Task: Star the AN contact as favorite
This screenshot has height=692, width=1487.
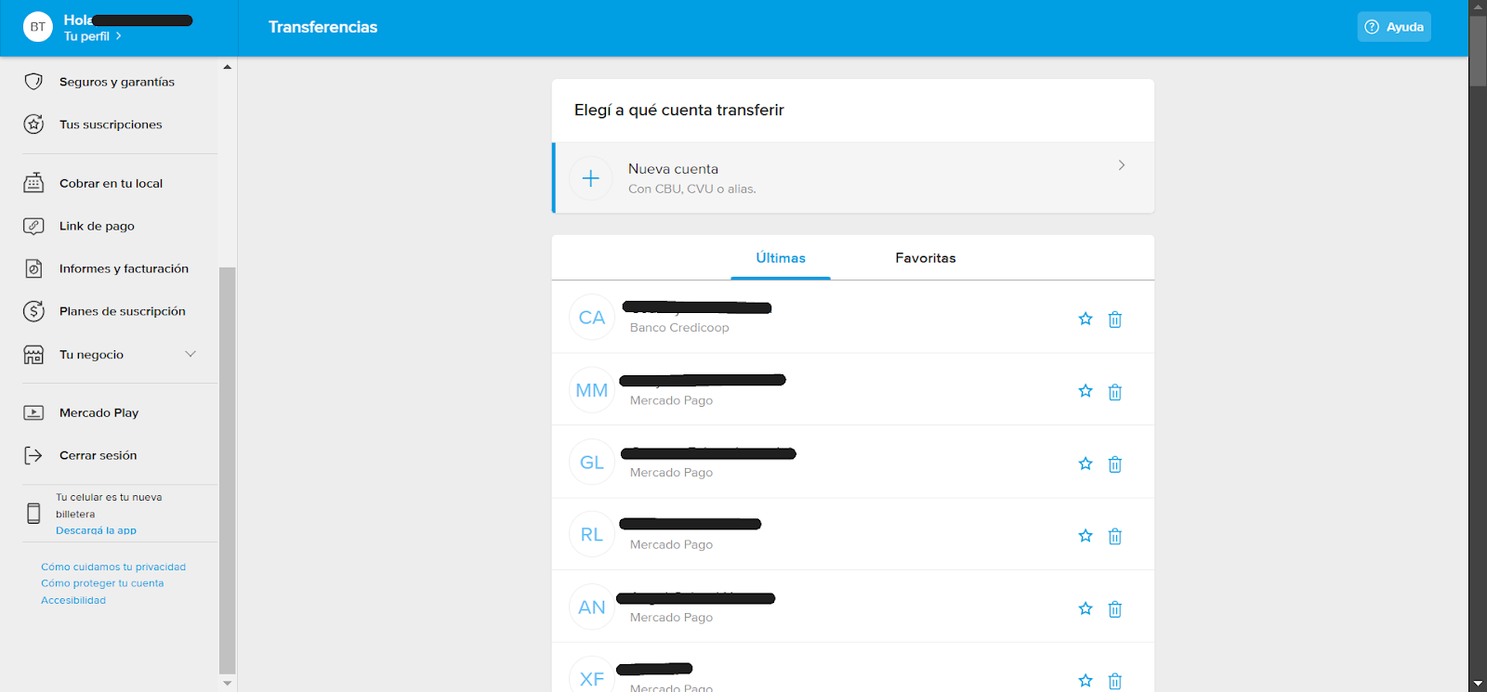Action: point(1085,608)
